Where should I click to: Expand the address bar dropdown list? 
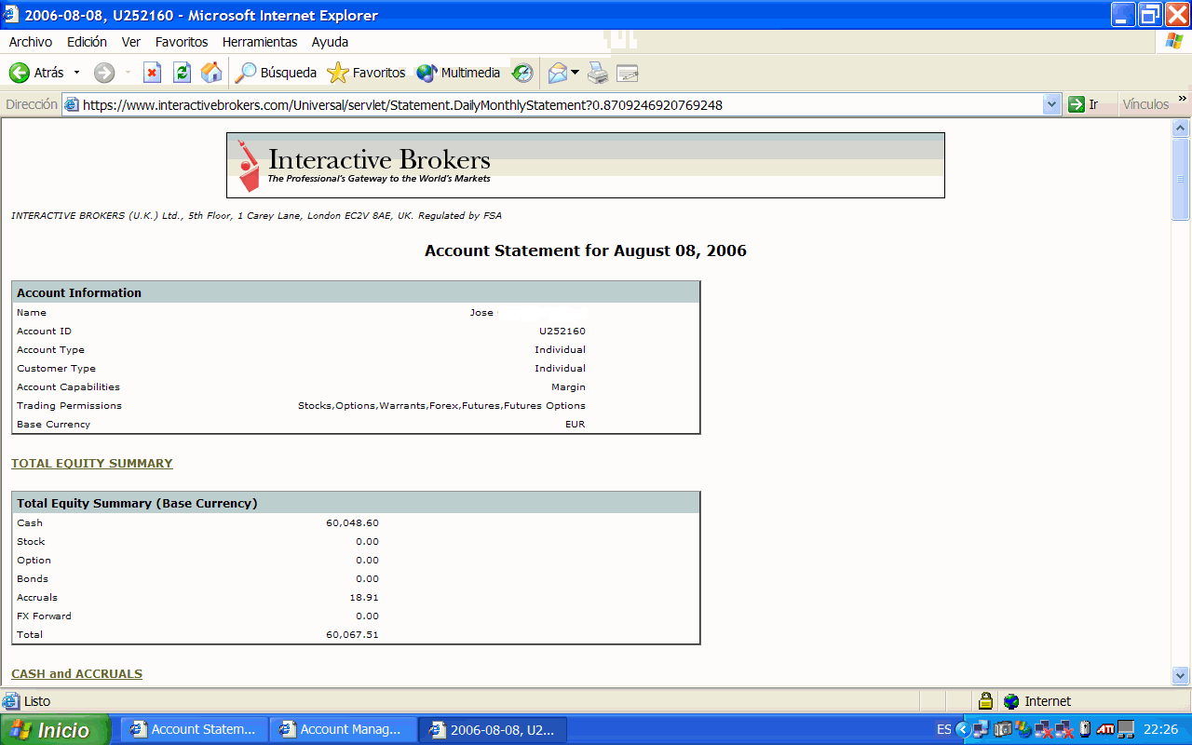pyautogui.click(x=1052, y=105)
